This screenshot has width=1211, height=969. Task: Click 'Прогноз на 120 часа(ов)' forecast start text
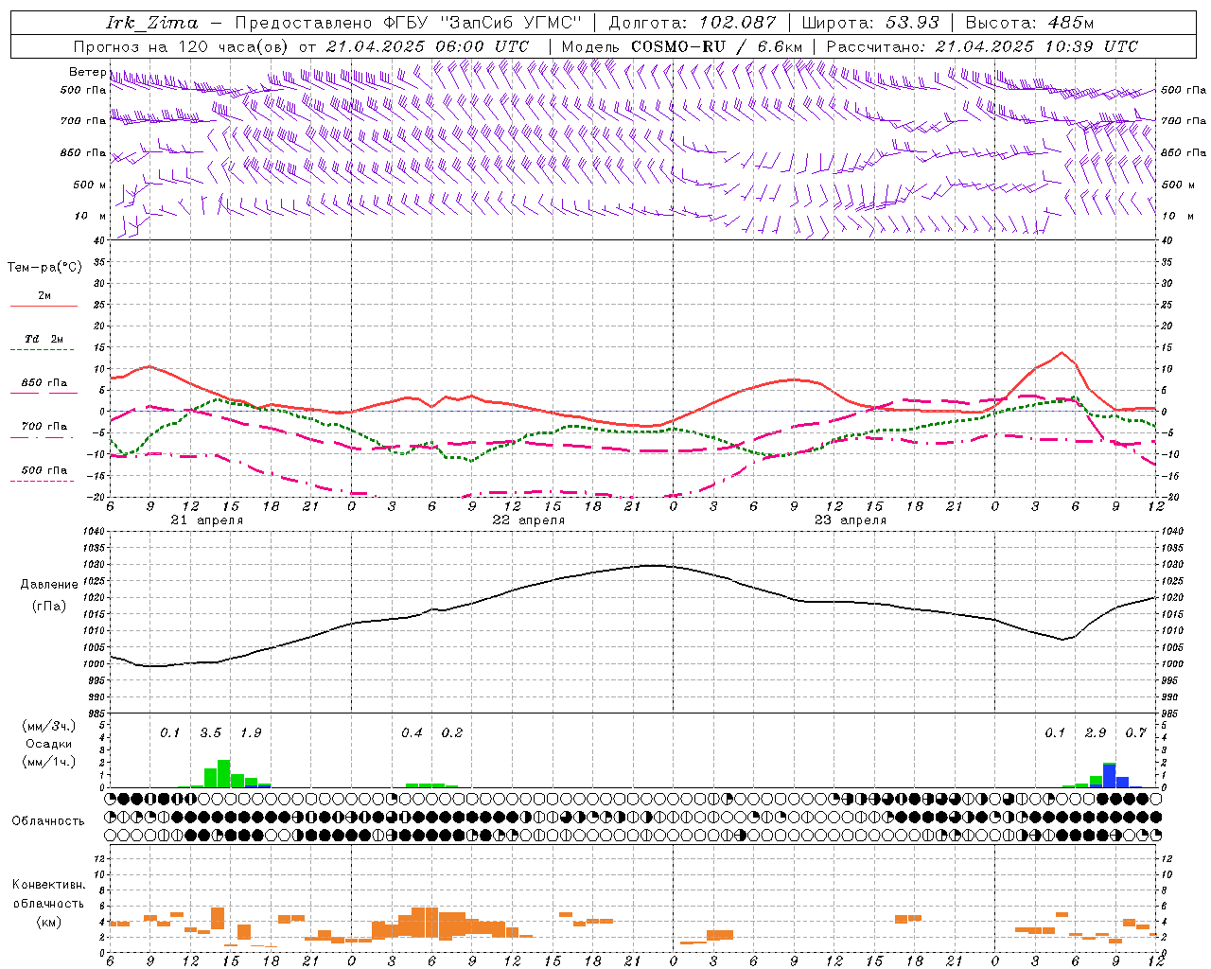point(183,46)
